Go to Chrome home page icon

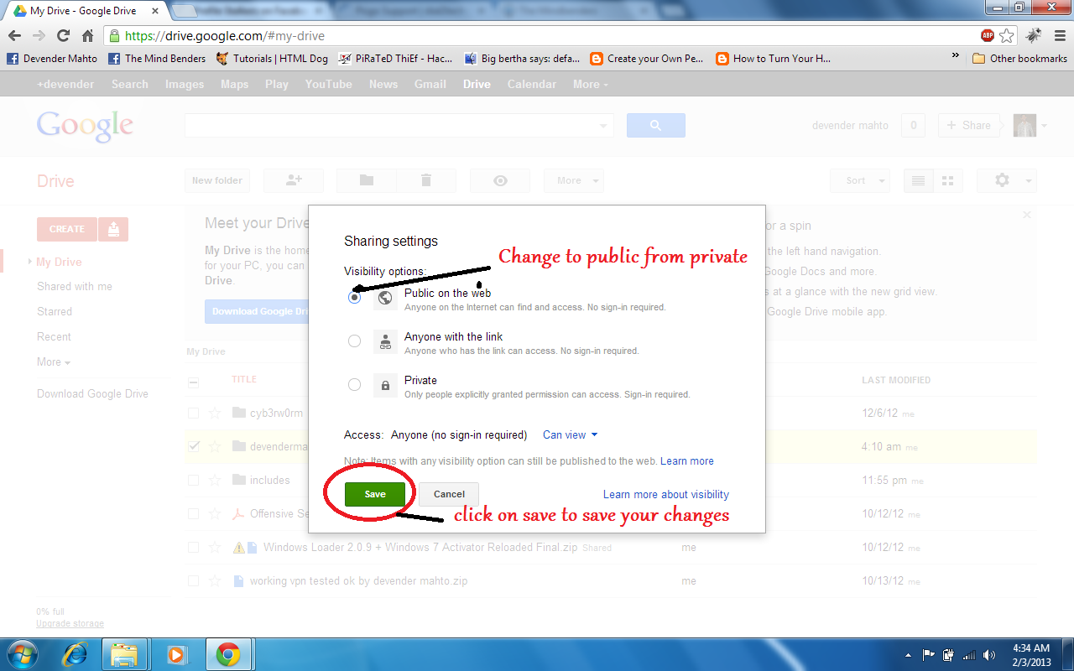click(87, 36)
